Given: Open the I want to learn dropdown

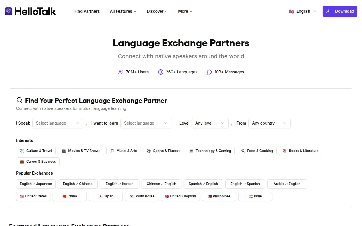Looking at the screenshot, I should point(146,123).
